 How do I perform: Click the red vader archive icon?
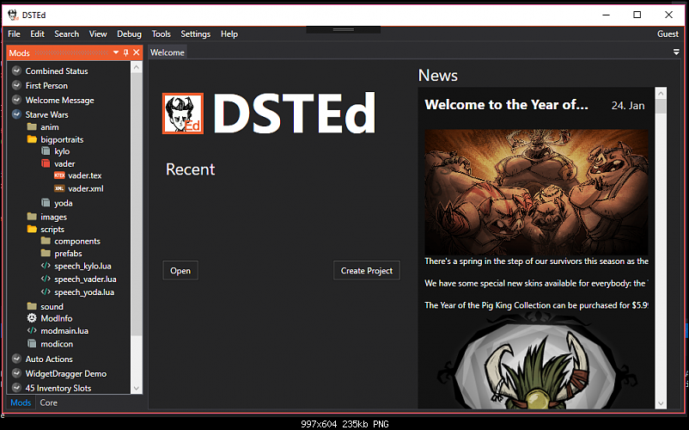tap(46, 163)
